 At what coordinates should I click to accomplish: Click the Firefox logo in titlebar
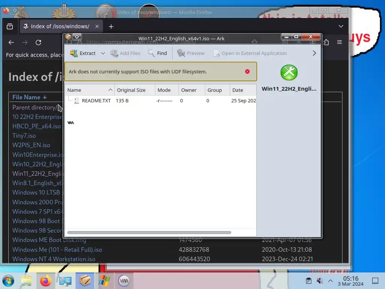(x=6, y=11)
